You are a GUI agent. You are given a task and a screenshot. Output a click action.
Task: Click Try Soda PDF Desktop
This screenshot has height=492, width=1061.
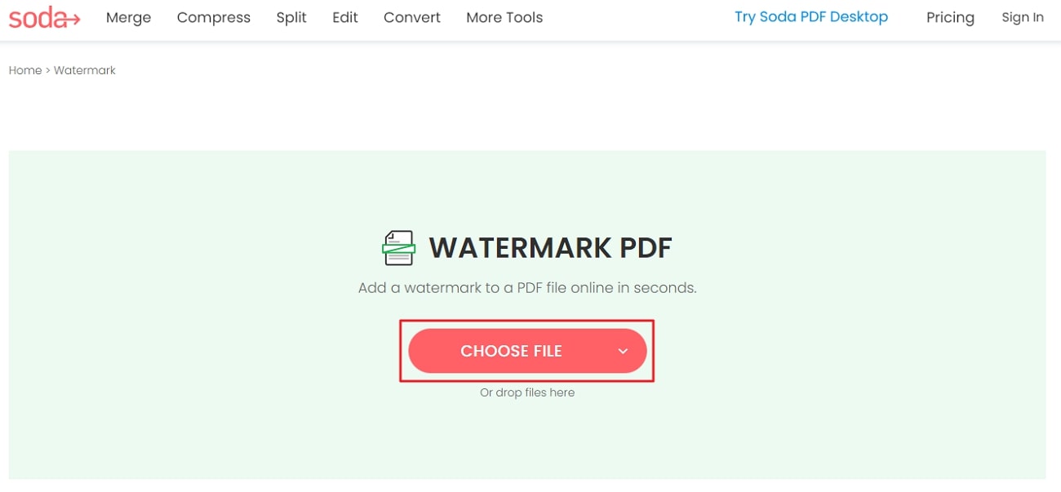point(810,16)
